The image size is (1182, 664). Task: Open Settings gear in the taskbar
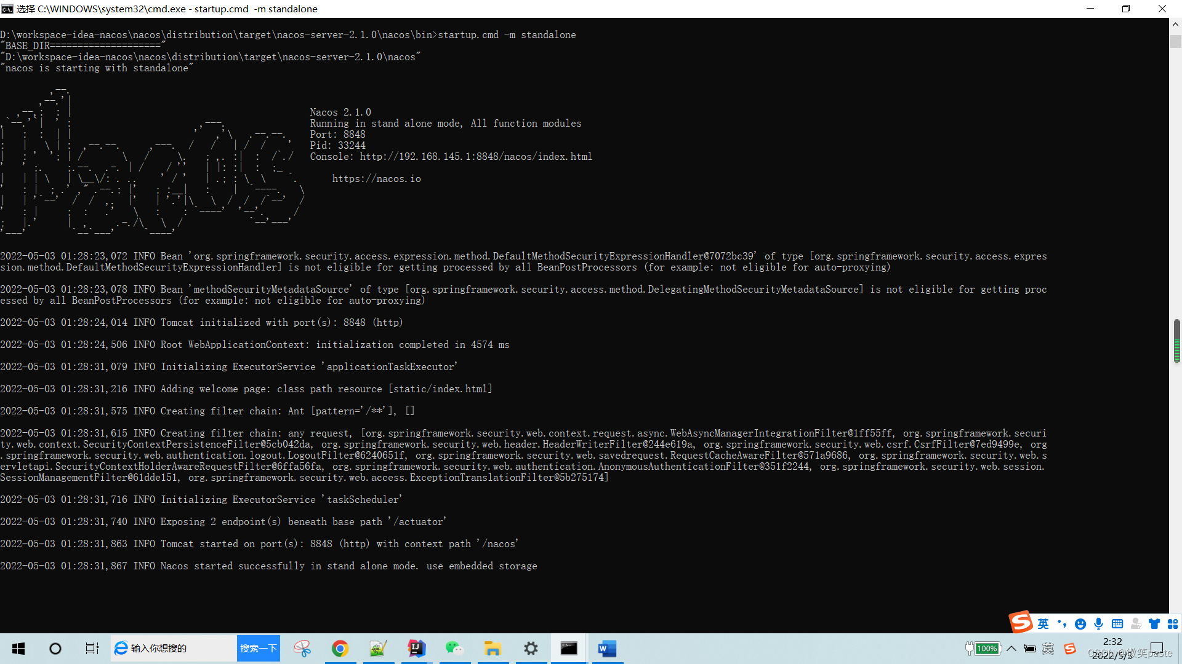(x=531, y=649)
